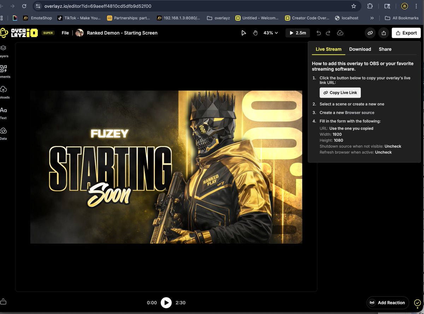Viewport: 424px width, 314px height.
Task: Switch to the Share tab
Action: [385, 49]
